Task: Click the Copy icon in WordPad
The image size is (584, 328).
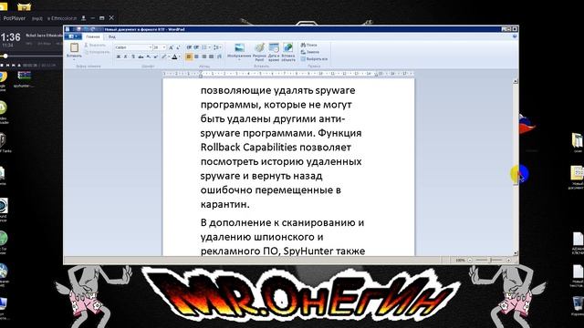Action: 87,52
